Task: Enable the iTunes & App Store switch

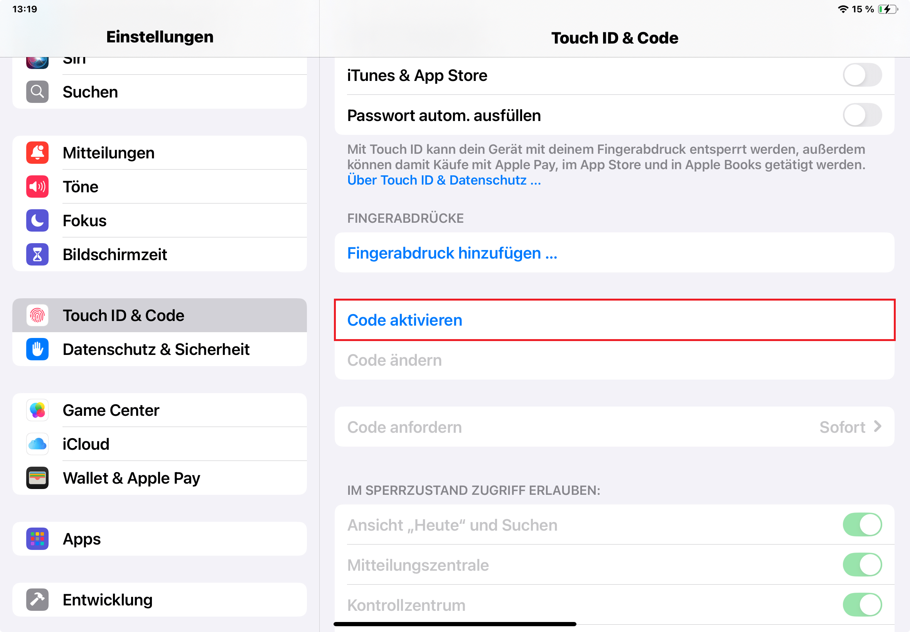Action: pyautogui.click(x=862, y=75)
